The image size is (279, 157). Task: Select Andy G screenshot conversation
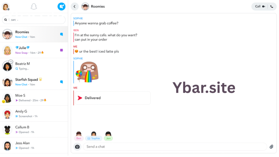pos(34,114)
